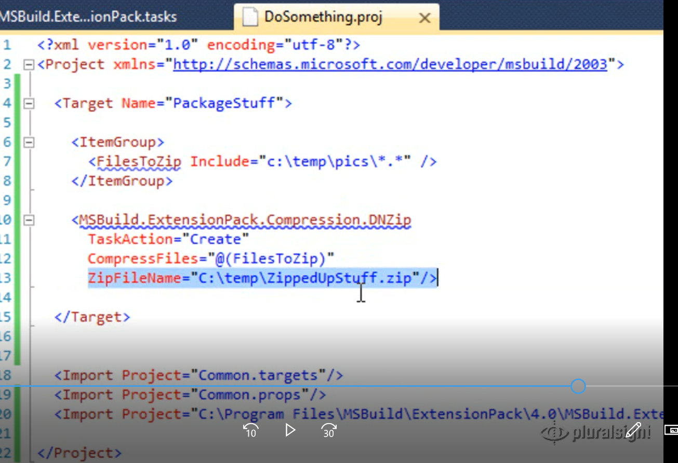
Task: Click the Import Project="Common.props" line
Action: [x=190, y=395]
